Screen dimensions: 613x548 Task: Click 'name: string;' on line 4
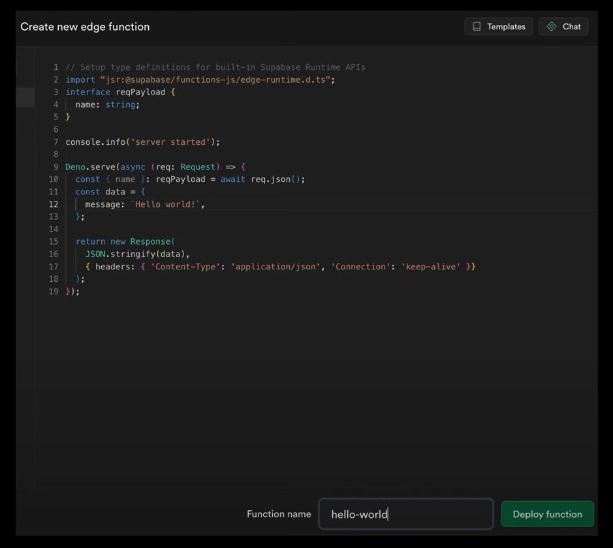[x=108, y=104]
